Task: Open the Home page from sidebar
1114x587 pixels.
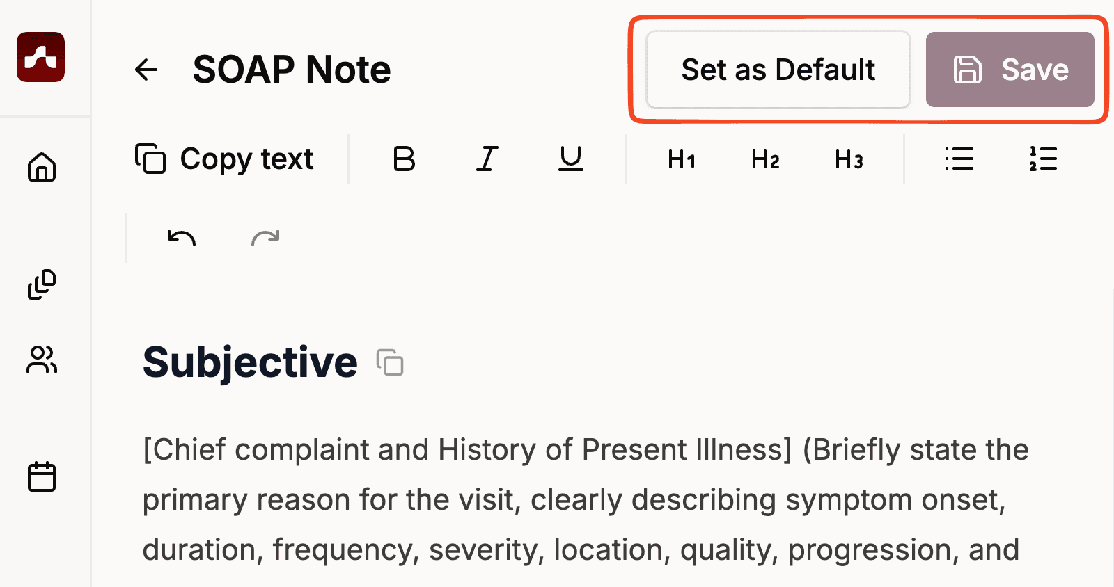Action: coord(42,167)
